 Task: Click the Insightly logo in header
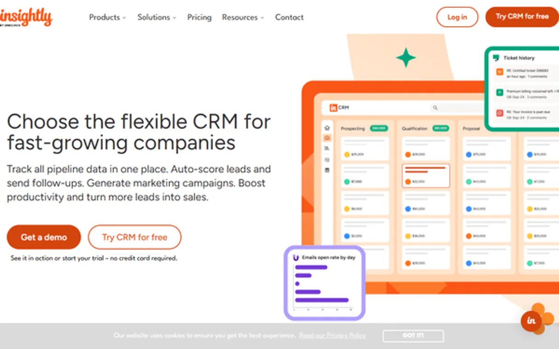click(26, 17)
